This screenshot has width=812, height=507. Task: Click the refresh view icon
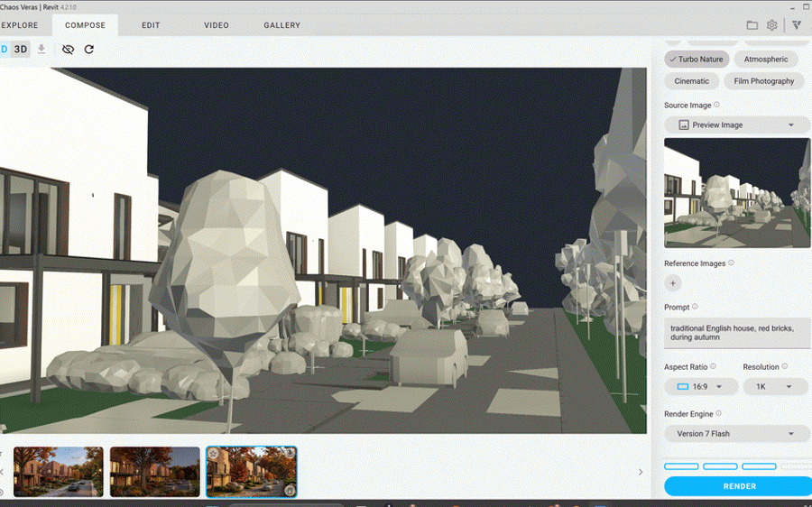coord(89,50)
